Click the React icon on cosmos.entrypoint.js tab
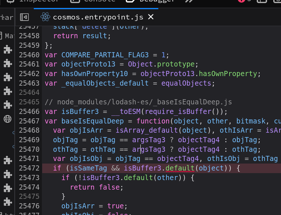This screenshot has width=281, height=215. [x=45, y=17]
